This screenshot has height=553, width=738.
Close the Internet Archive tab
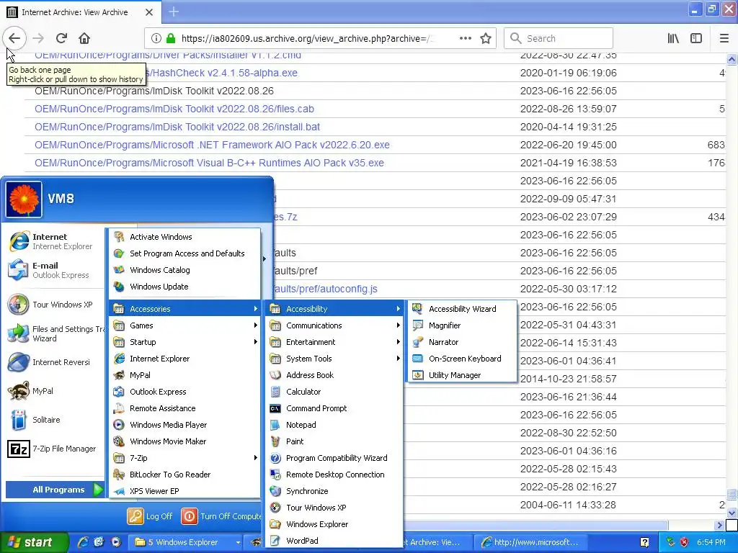148,12
